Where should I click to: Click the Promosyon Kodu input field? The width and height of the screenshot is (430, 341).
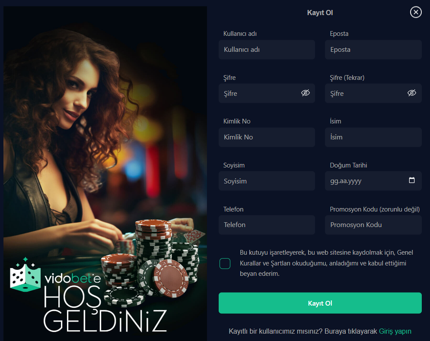(373, 225)
